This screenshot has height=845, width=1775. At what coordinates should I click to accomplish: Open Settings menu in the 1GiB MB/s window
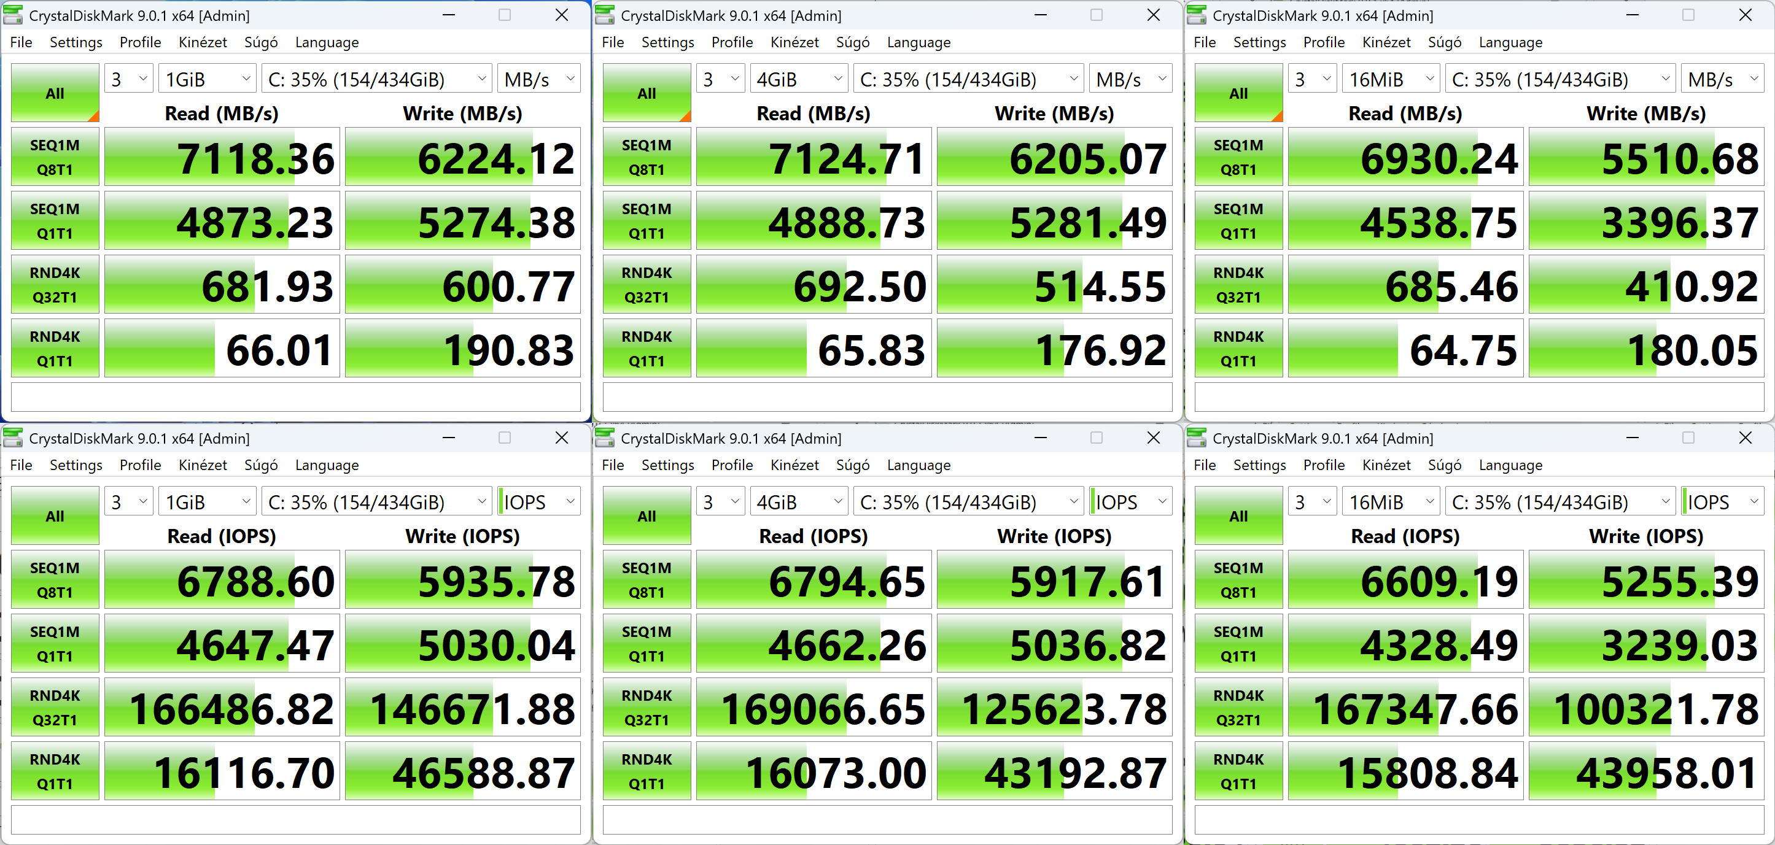(x=76, y=43)
